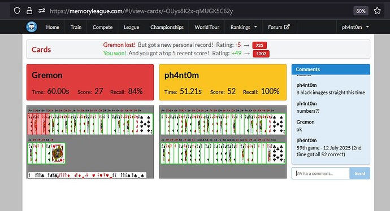Image resolution: width=390 pixels, height=211 pixels.
Task: Click Gremon's king of hearts card
Action: (58, 153)
